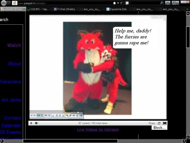Open the Characters sidebar link
Screen dimensions: 190x143
tap(10, 82)
